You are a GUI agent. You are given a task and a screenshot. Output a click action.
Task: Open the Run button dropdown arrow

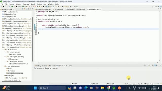point(25,7)
